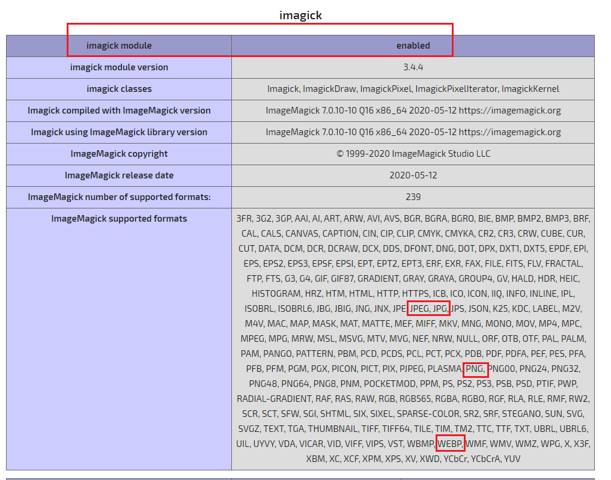Viewport: 611px width, 480px height.
Task: Click the imagick section heading
Action: tap(300, 15)
